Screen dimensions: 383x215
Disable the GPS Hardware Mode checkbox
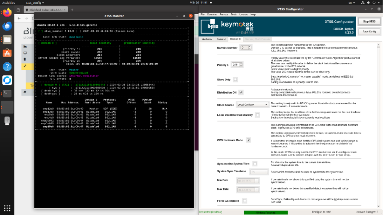pyautogui.click(x=248, y=140)
